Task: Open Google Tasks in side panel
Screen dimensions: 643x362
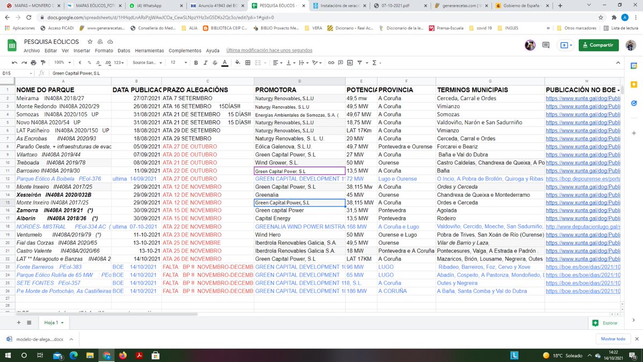Action: tap(633, 103)
